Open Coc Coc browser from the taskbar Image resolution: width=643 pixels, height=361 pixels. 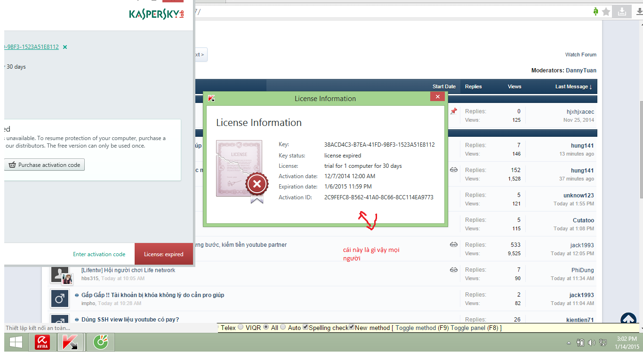click(x=101, y=342)
